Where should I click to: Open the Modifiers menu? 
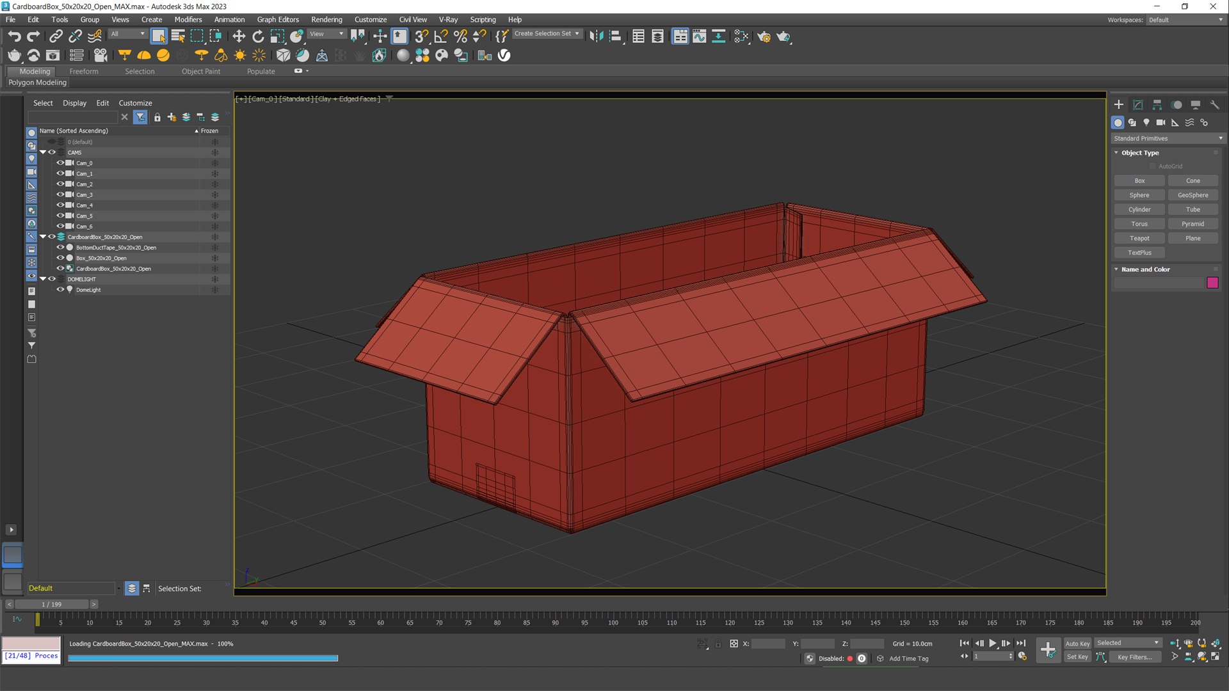(188, 20)
